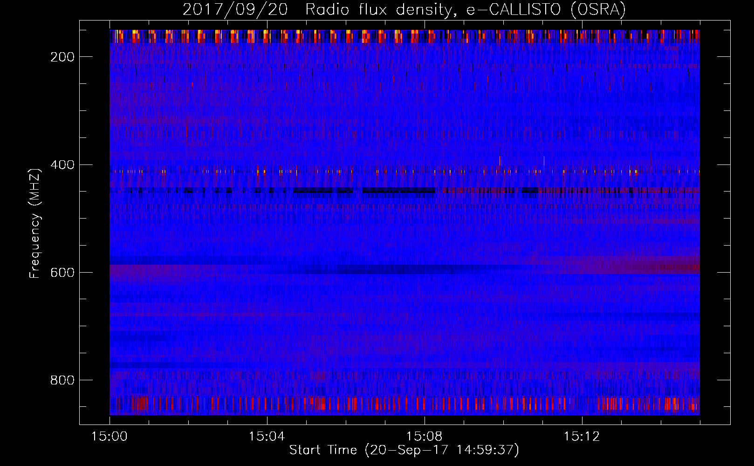Viewport: 754px width, 466px height.
Task: Click the 400 frequency tick label
Action: [62, 165]
